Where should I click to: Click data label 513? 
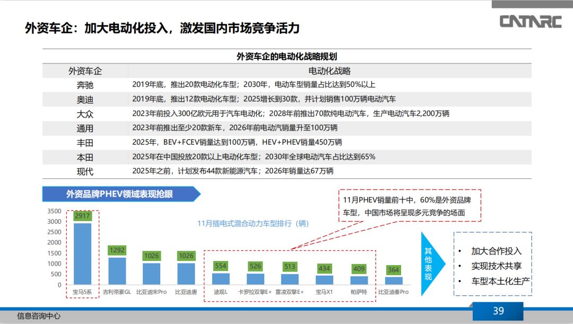coord(290,267)
